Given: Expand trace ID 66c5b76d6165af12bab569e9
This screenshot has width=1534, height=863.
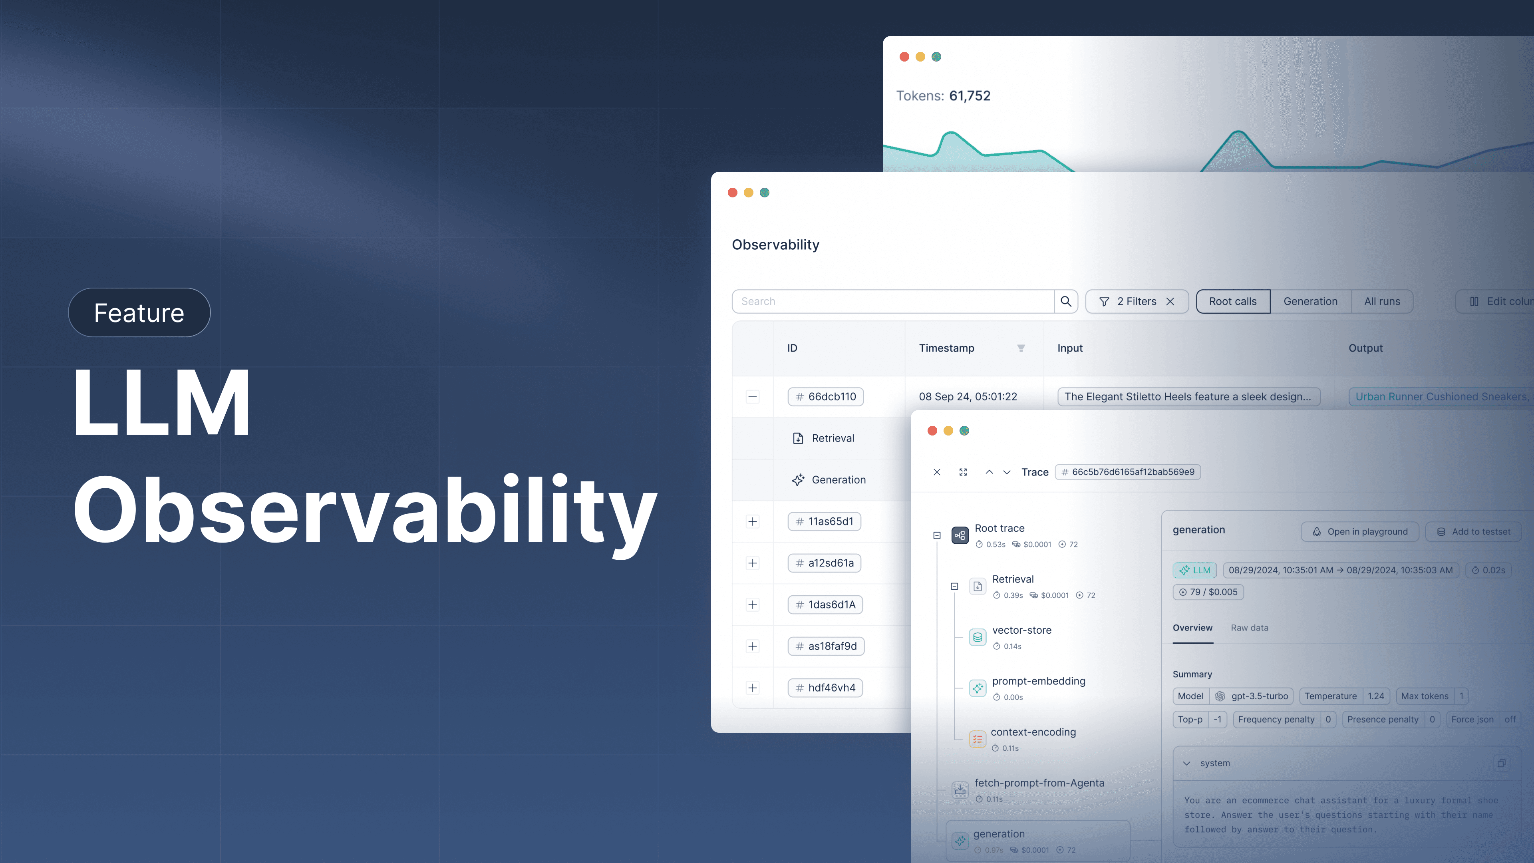Looking at the screenshot, I should point(961,471).
